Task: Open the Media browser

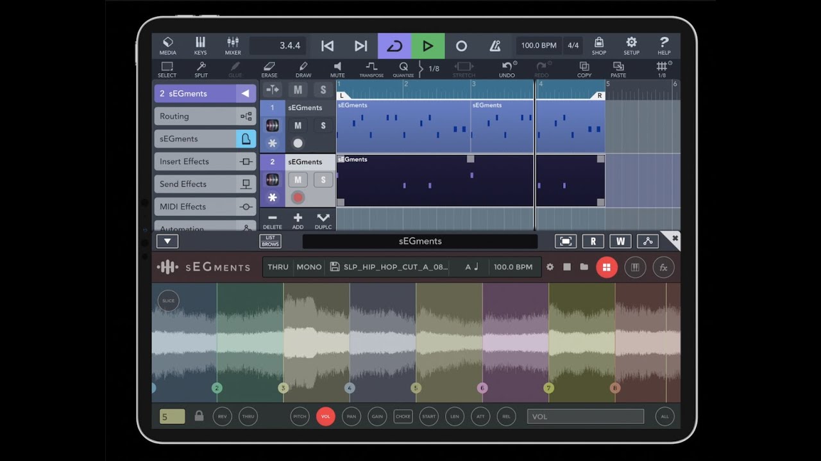Action: pos(167,45)
